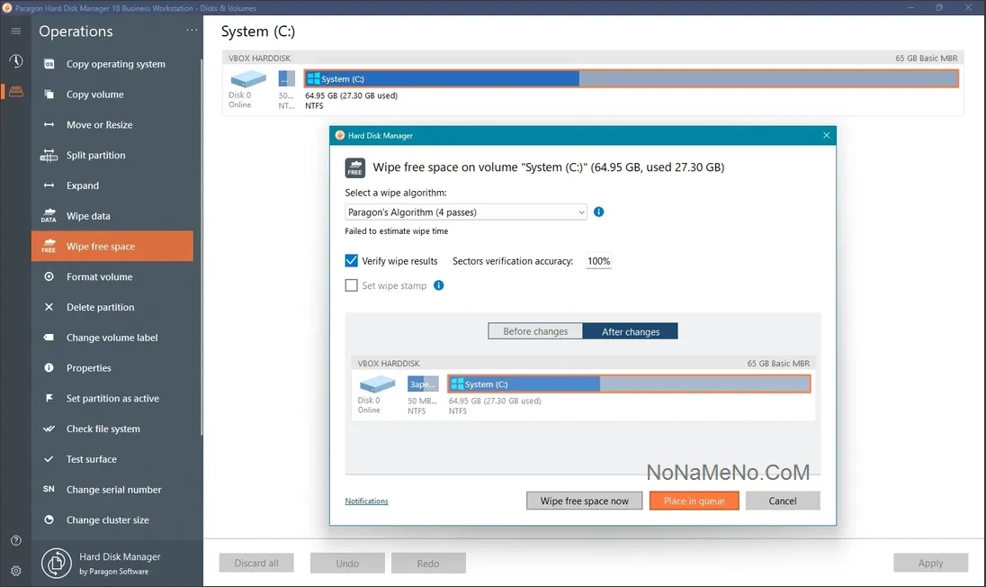Close the Hard Disk Manager dialog
The width and height of the screenshot is (986, 587).
pyautogui.click(x=826, y=135)
